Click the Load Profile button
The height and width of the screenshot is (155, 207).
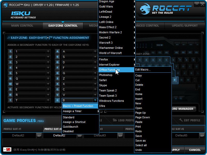point(123,120)
